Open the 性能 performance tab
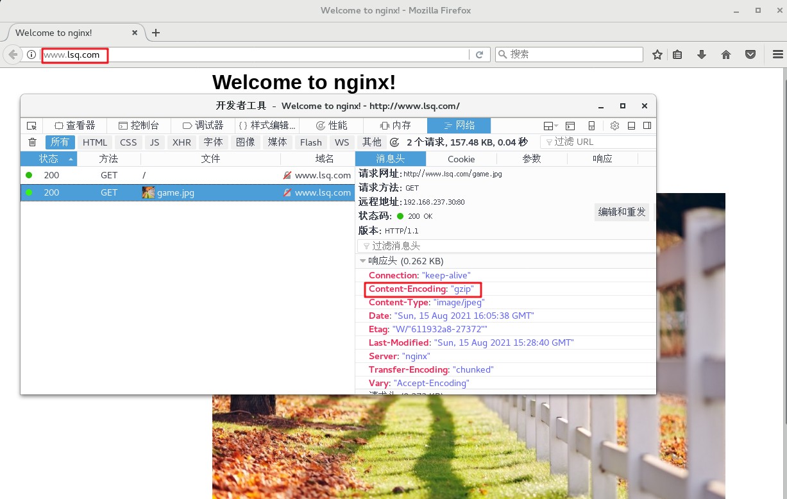 coord(331,126)
